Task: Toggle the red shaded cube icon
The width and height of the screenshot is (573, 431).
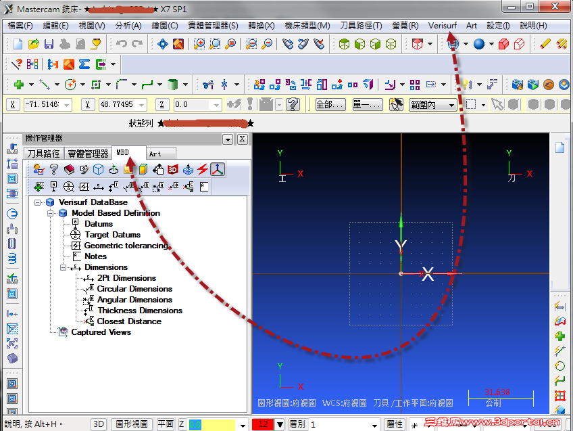Action: tap(503, 44)
